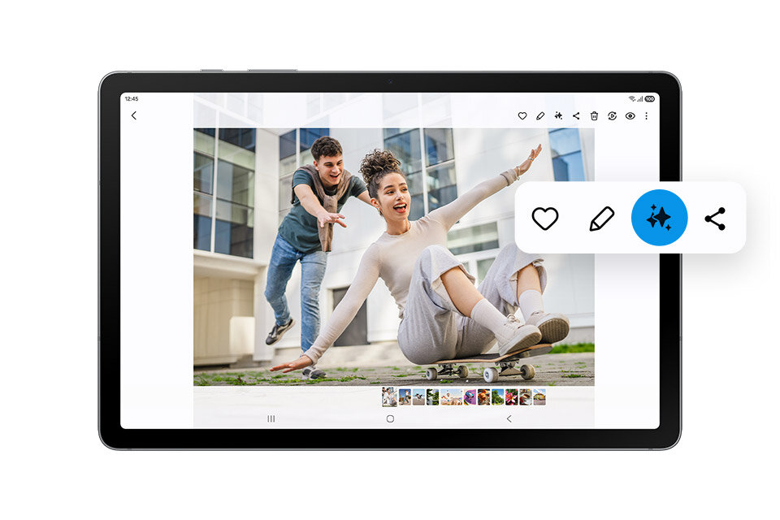Tap the main skateboard photo
Screen dimensions: 780x520
click(x=393, y=256)
